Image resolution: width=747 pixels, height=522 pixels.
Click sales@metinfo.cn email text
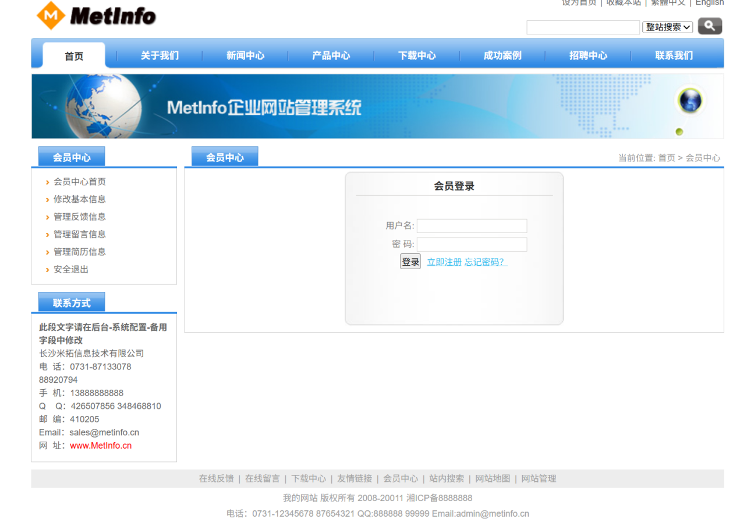[x=104, y=432]
